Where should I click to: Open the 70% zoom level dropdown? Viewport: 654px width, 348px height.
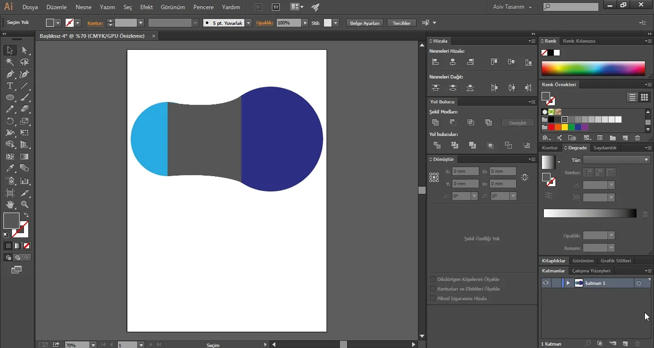pos(94,345)
